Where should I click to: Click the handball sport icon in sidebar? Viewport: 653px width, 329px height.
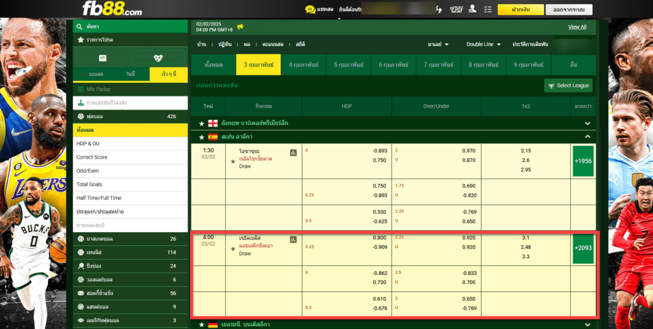81,307
